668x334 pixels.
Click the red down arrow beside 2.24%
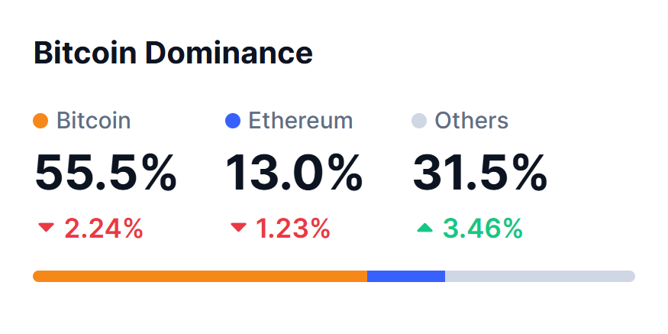tap(47, 227)
